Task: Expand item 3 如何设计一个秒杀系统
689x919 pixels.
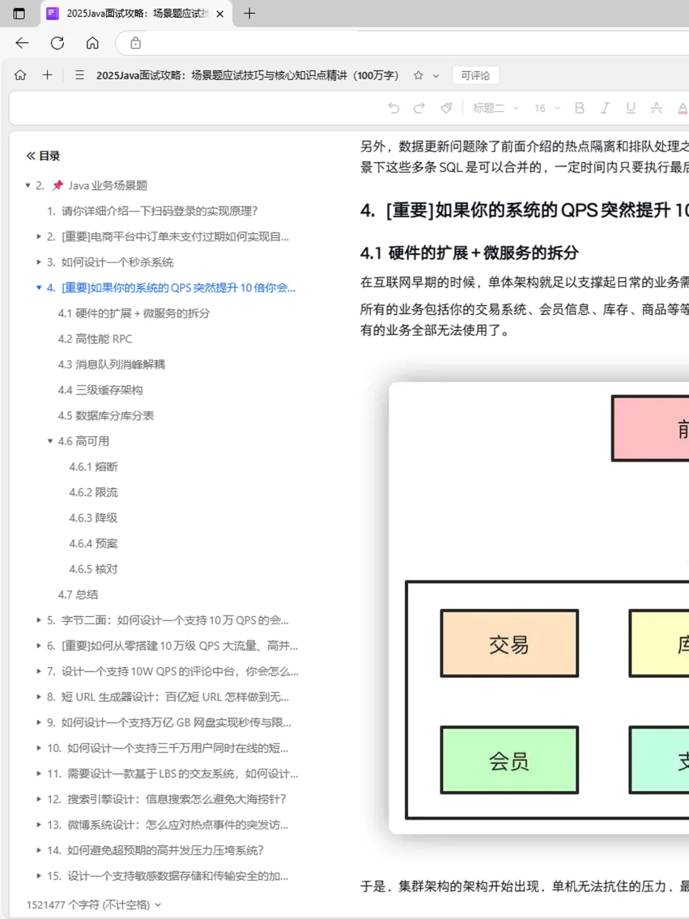Action: (39, 262)
